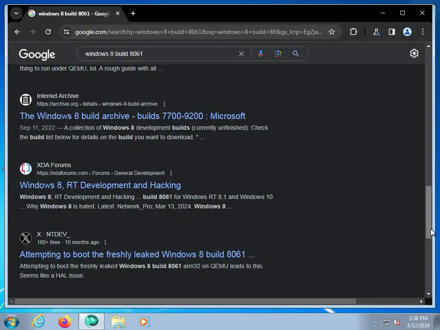This screenshot has width=440, height=330.
Task: Open Chrome Labs flask icon
Action: 376,32
